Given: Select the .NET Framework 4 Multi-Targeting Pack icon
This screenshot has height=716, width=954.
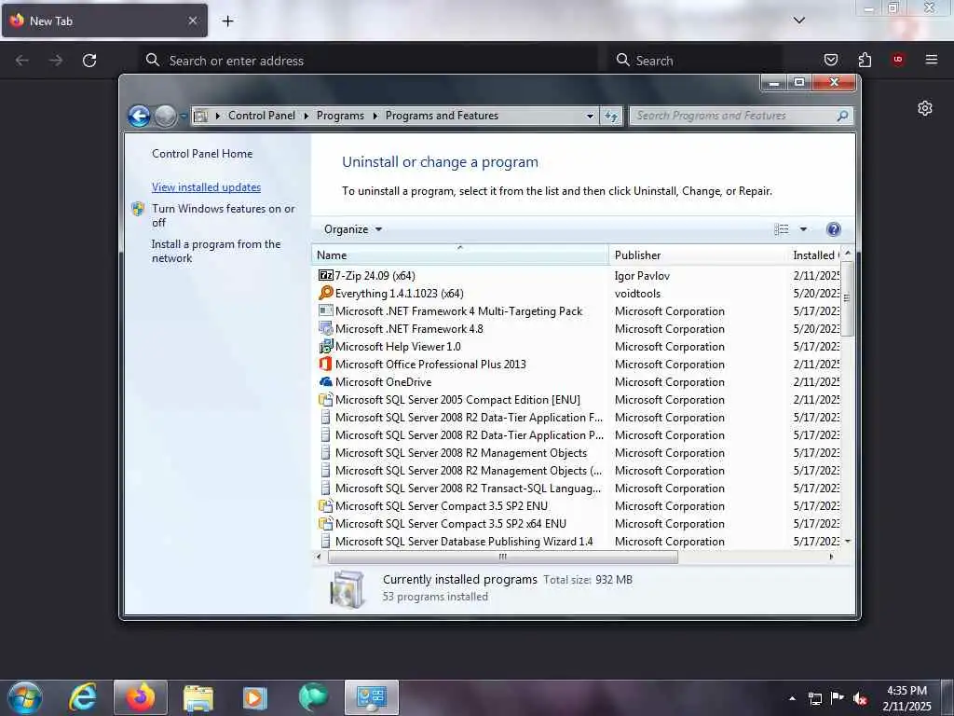Looking at the screenshot, I should [x=326, y=311].
